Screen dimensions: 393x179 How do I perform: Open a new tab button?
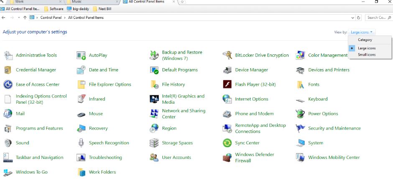click(x=182, y=2)
